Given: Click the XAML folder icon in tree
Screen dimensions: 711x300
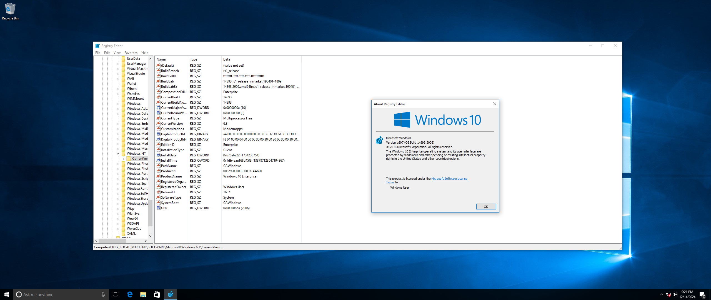Looking at the screenshot, I should pyautogui.click(x=124, y=234).
